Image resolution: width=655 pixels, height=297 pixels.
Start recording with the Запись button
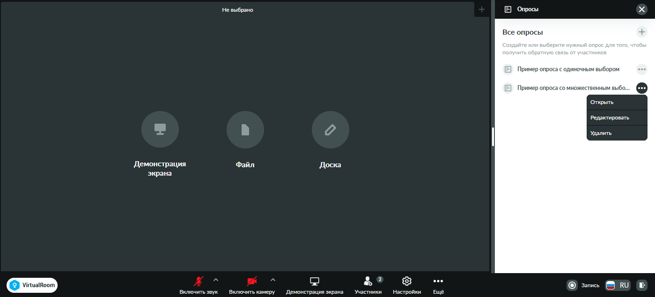pos(583,285)
